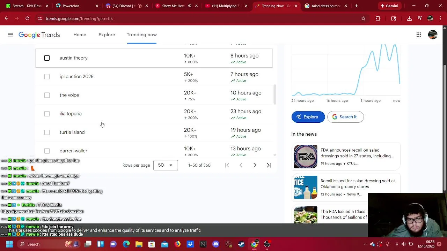Show hidden system tray icons chevron
The image size is (447, 251).
(x=366, y=244)
